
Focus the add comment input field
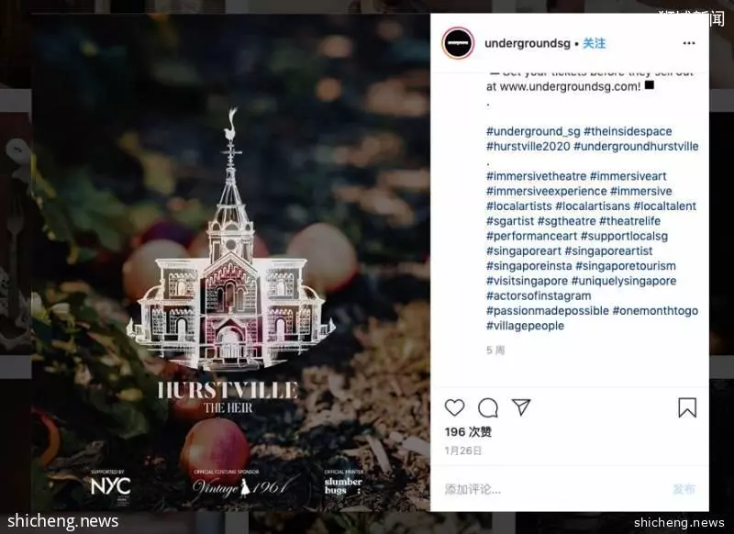click(x=552, y=490)
